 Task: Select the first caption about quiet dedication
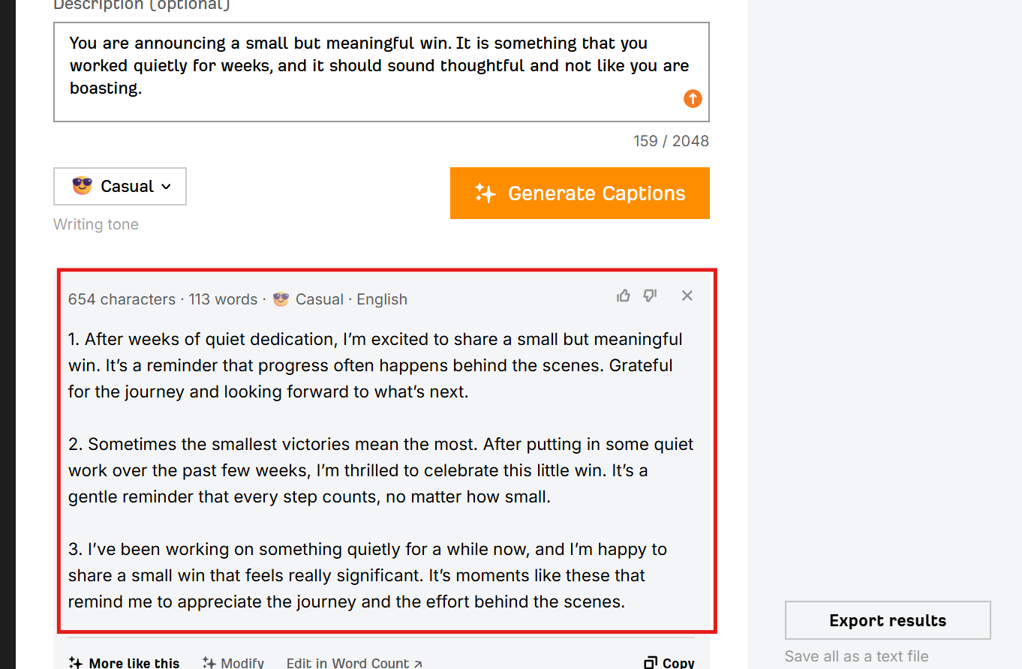click(x=375, y=365)
